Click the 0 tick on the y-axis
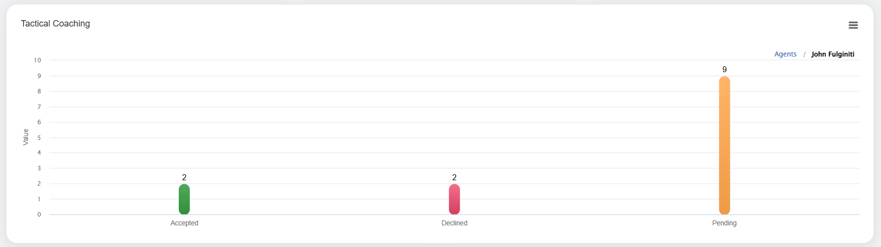Image resolution: width=881 pixels, height=247 pixels. 39,215
